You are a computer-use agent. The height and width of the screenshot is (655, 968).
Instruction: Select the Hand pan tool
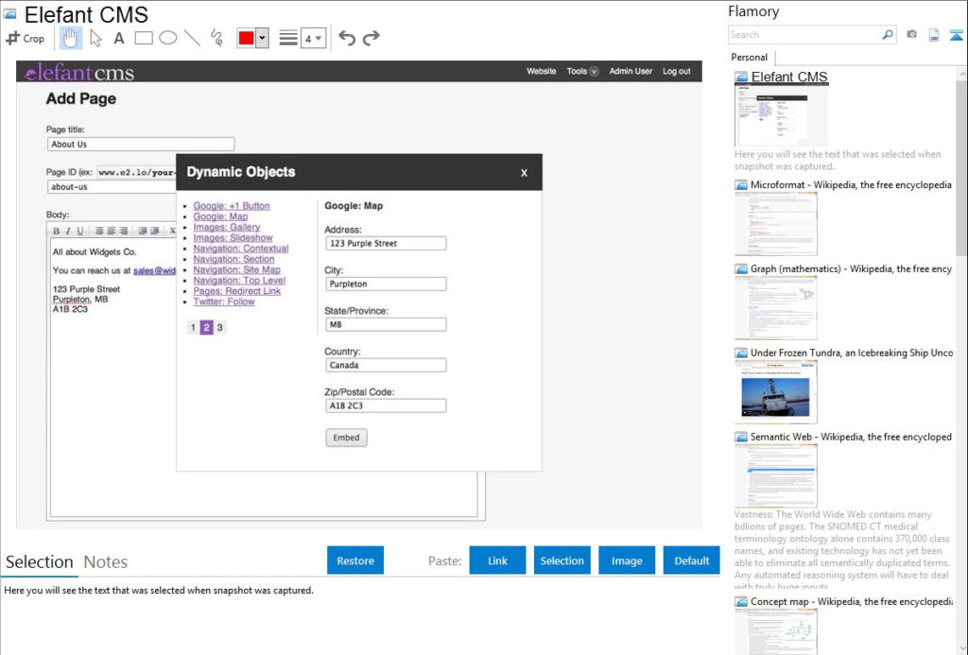(x=70, y=38)
